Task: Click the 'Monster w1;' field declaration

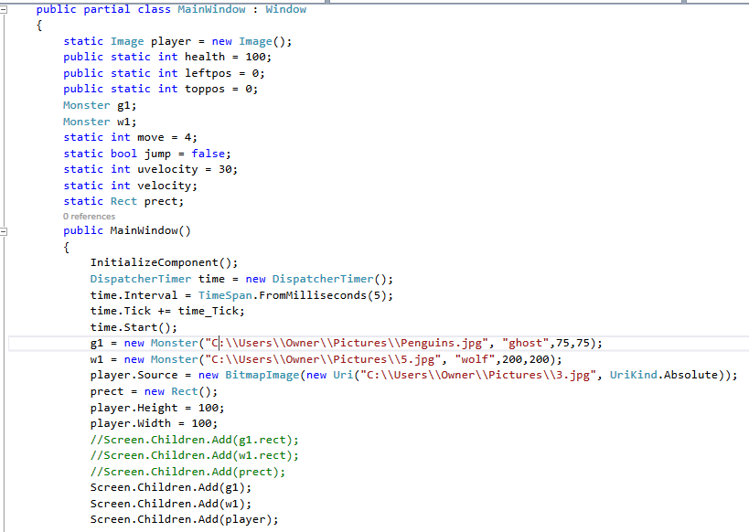Action: point(100,122)
